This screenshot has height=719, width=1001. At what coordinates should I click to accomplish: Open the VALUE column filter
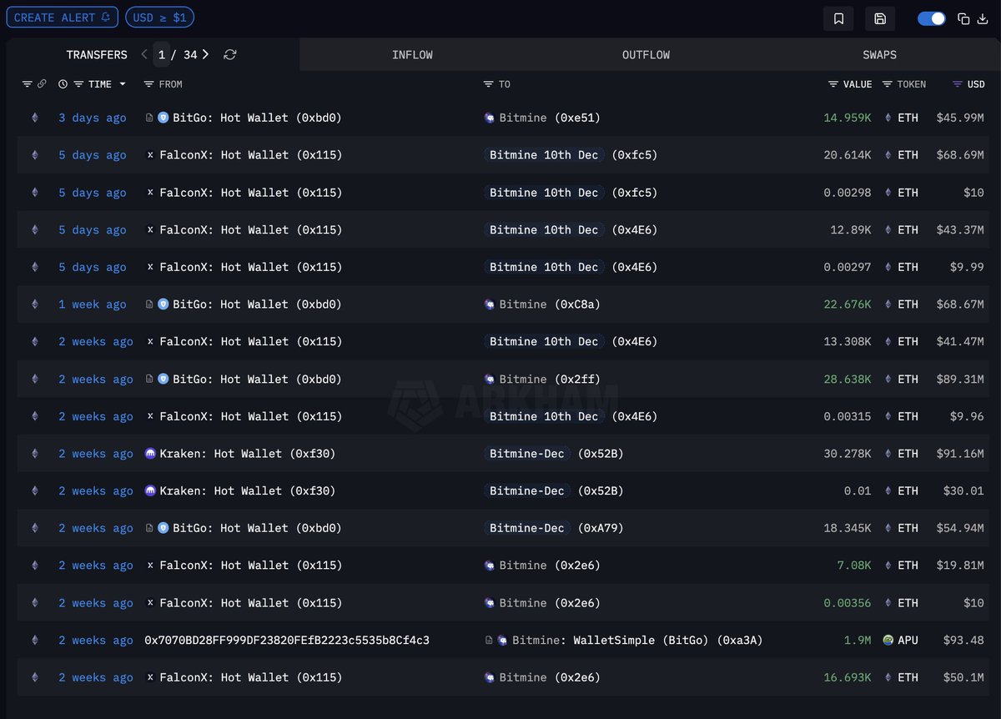pos(833,84)
